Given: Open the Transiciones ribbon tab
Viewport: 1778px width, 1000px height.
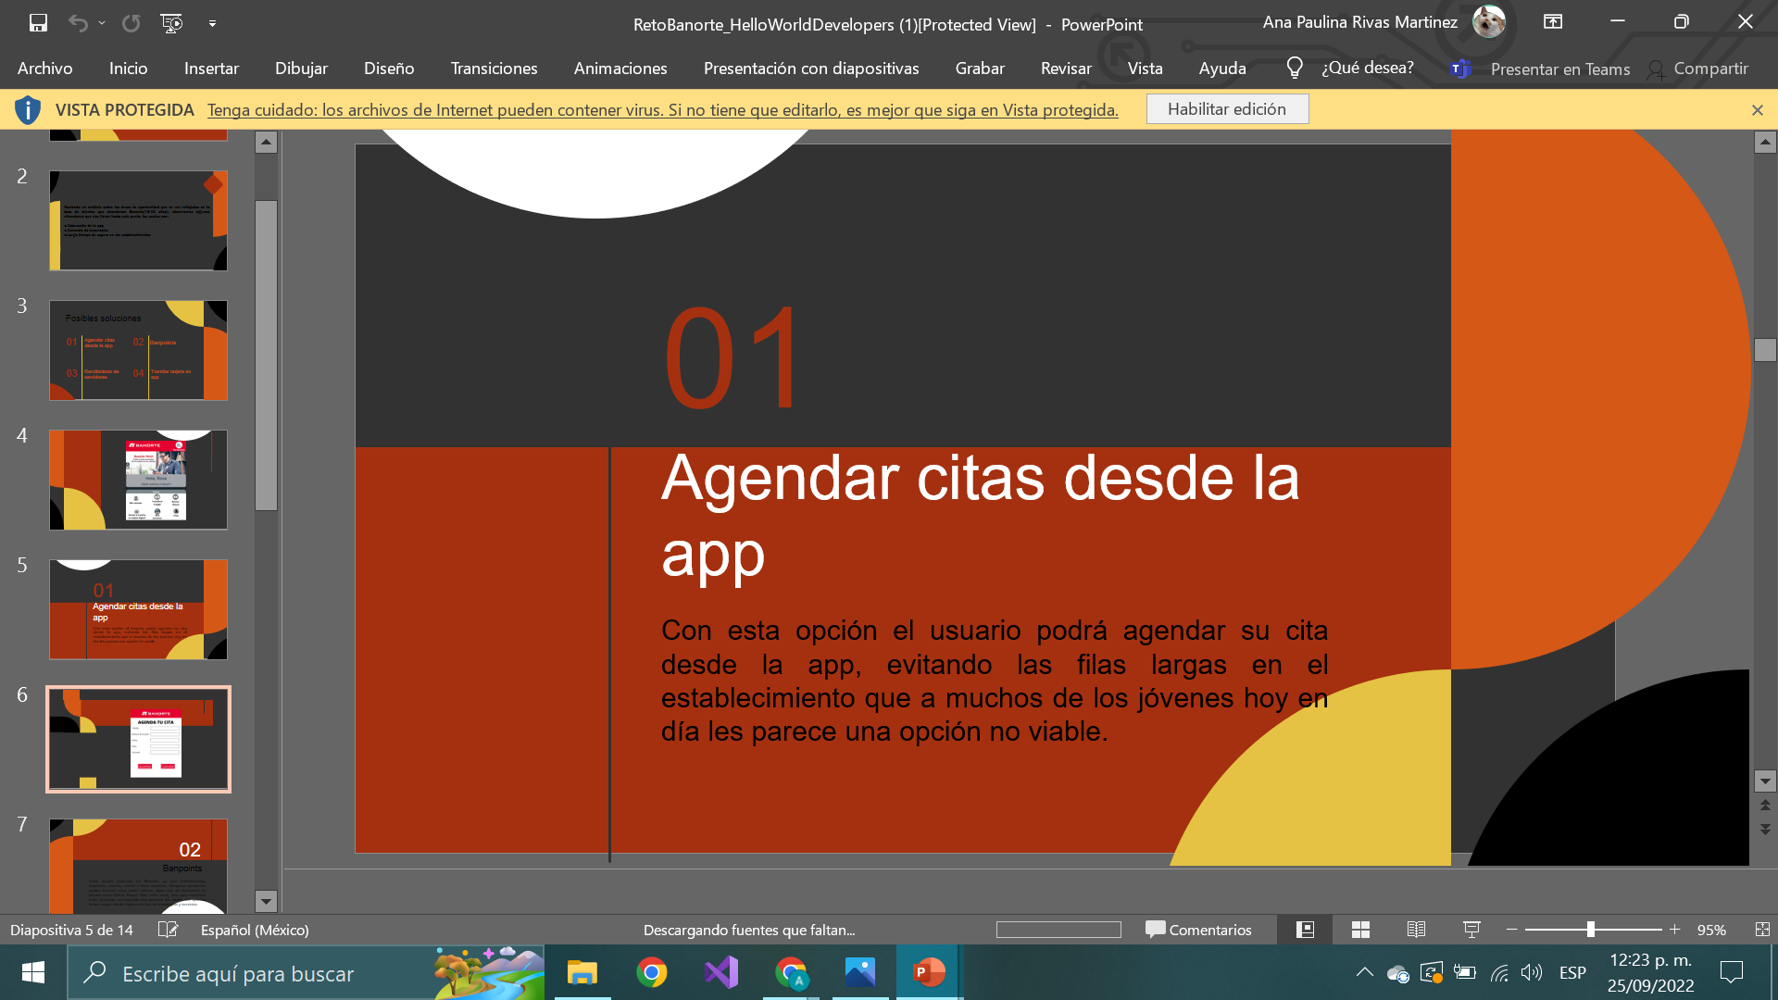Looking at the screenshot, I should click(494, 69).
